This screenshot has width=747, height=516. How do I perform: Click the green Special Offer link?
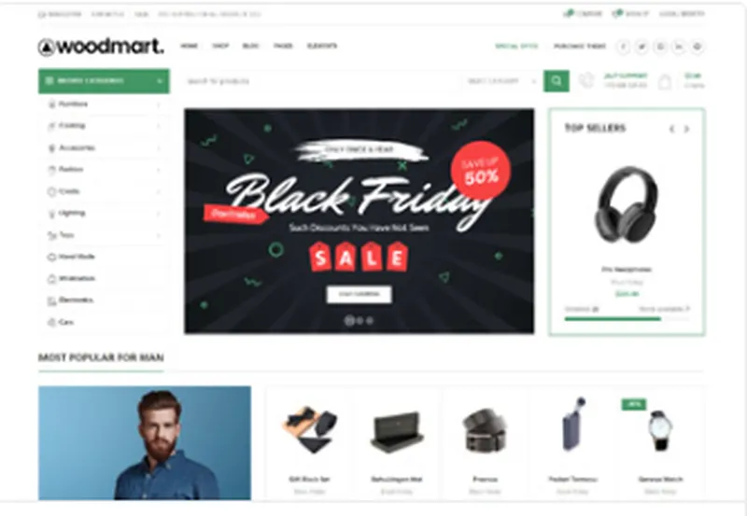pos(517,46)
